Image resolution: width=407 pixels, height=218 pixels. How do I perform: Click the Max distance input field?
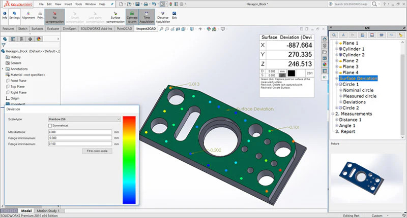pyautogui.click(x=80, y=132)
